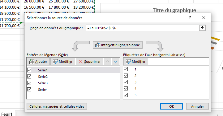Modify horizontal axis labels
Image resolution: width=223 pixels, height=116 pixels.
coord(136,62)
